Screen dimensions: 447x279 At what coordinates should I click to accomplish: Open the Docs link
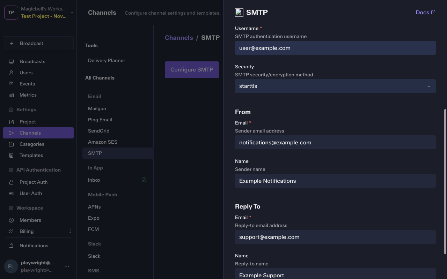425,13
